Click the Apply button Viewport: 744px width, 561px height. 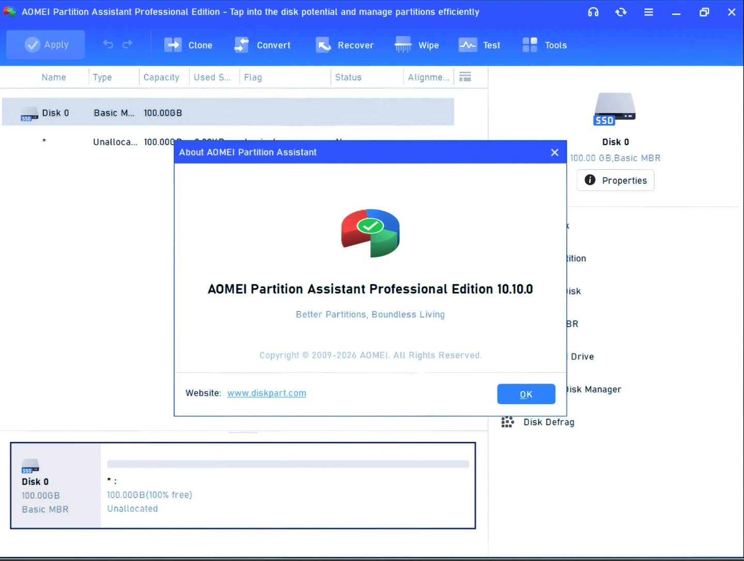(46, 45)
